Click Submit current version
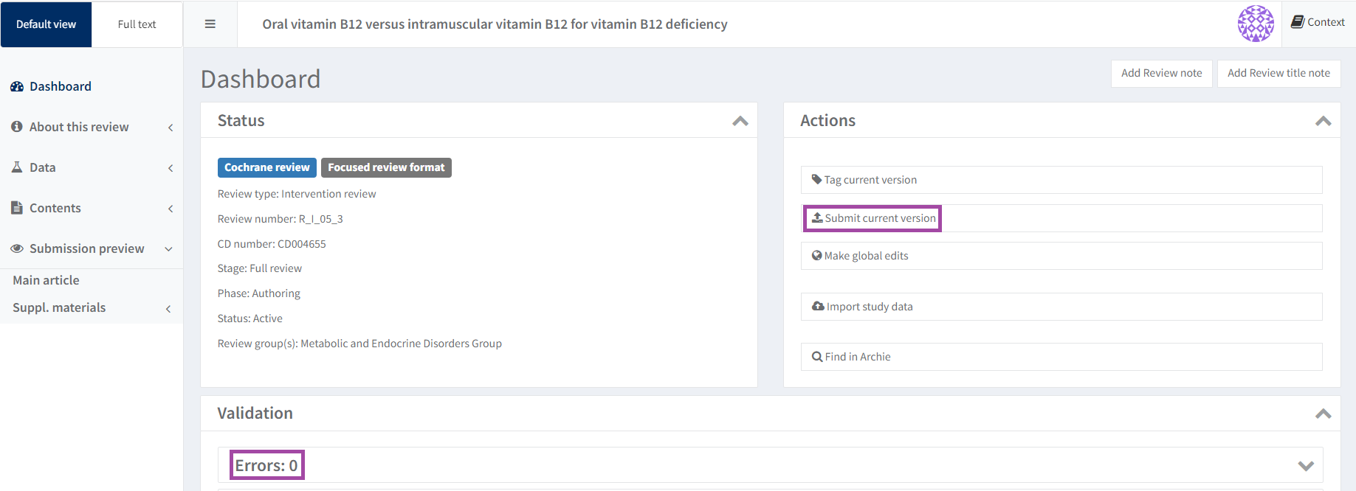The width and height of the screenshot is (1356, 491). tap(873, 218)
